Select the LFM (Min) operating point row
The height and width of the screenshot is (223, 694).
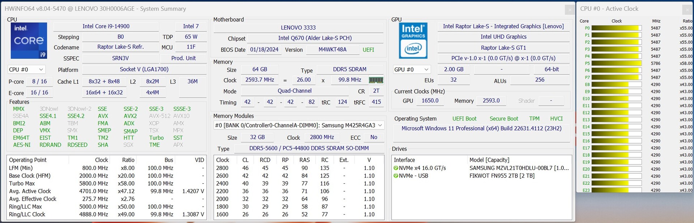[x=107, y=168]
